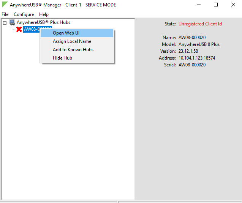
Task: Click the red X icon next to AW08 hub
Action: click(19, 29)
